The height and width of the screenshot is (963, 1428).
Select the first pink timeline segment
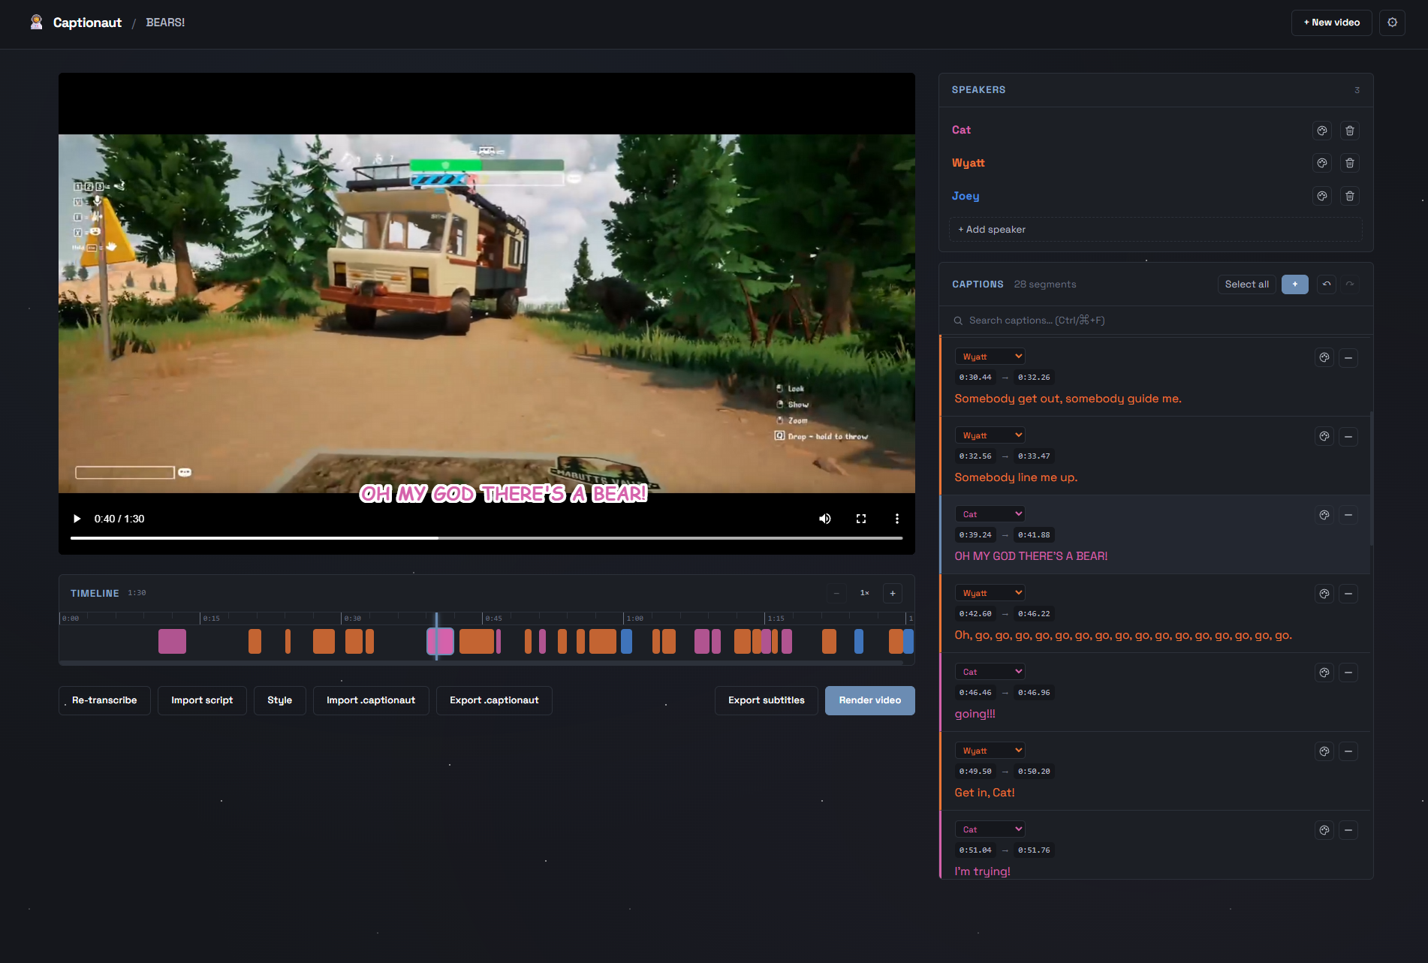(x=172, y=642)
